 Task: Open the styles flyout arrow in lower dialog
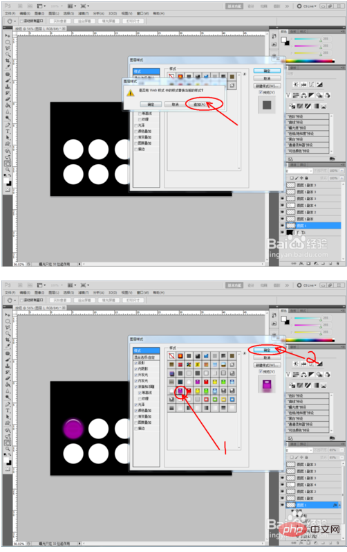pyautogui.click(x=245, y=353)
